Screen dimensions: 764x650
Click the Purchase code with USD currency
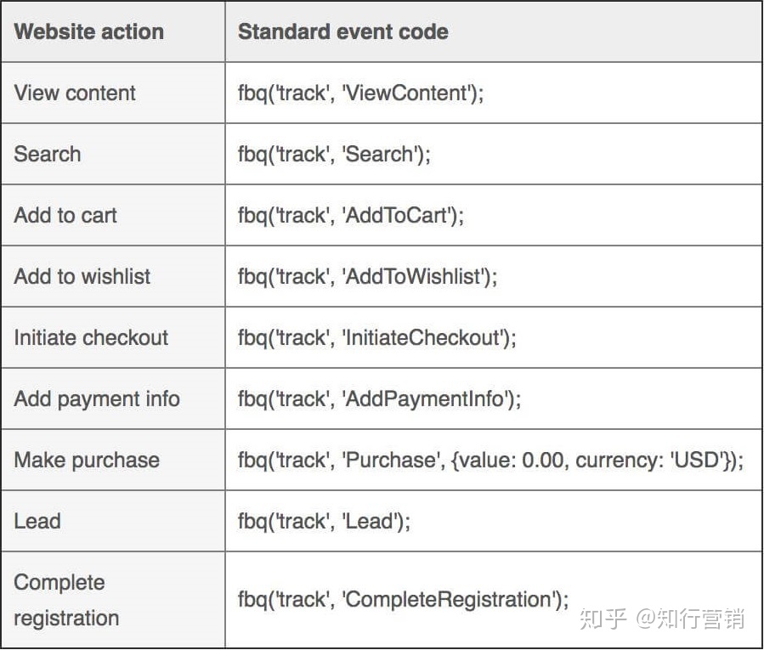[x=490, y=461]
